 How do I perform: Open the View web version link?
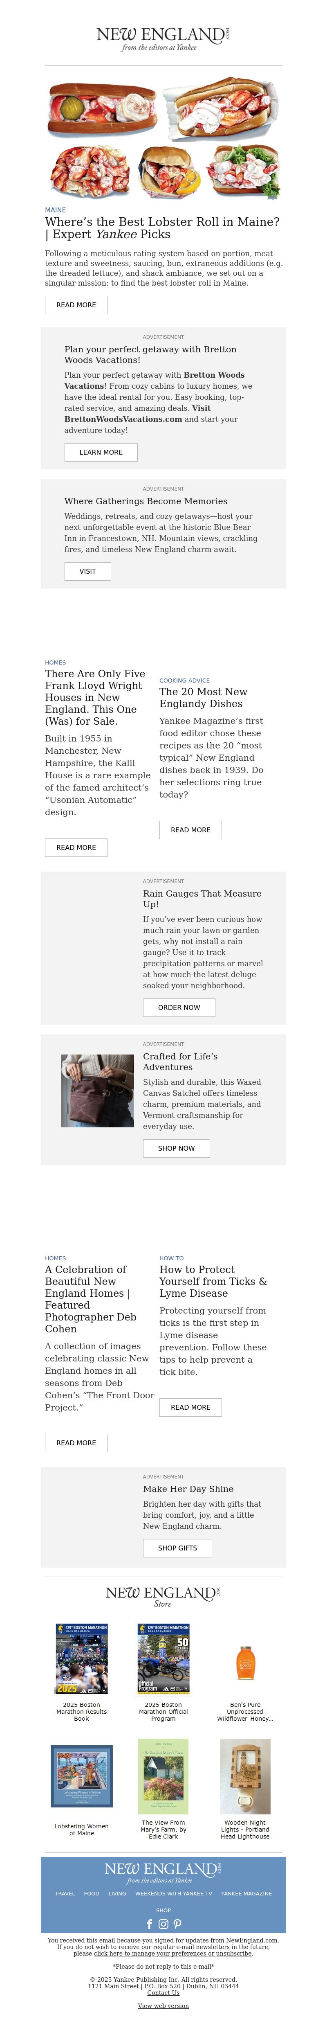click(163, 2005)
